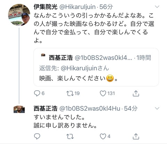This screenshot has height=144, width=167.
Task: Share 西基正浩's apology tweet
Action: [x=136, y=136]
